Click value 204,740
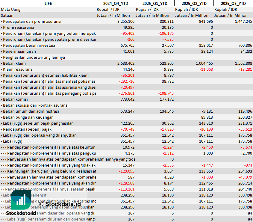The width and height of the screenshot is (253, 222). [x=245, y=189]
